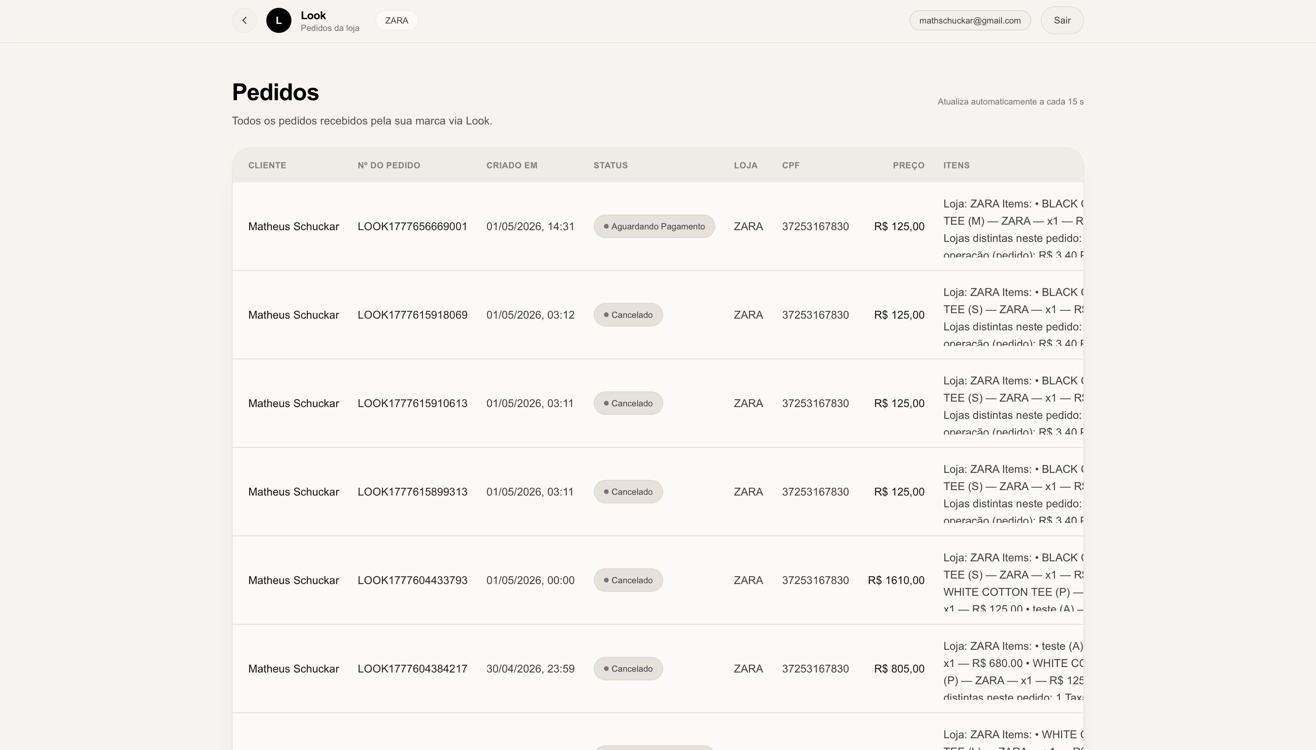Click the Nº DO PEDIDO column header
Screen dimensions: 1316x750
pyautogui.click(x=389, y=165)
